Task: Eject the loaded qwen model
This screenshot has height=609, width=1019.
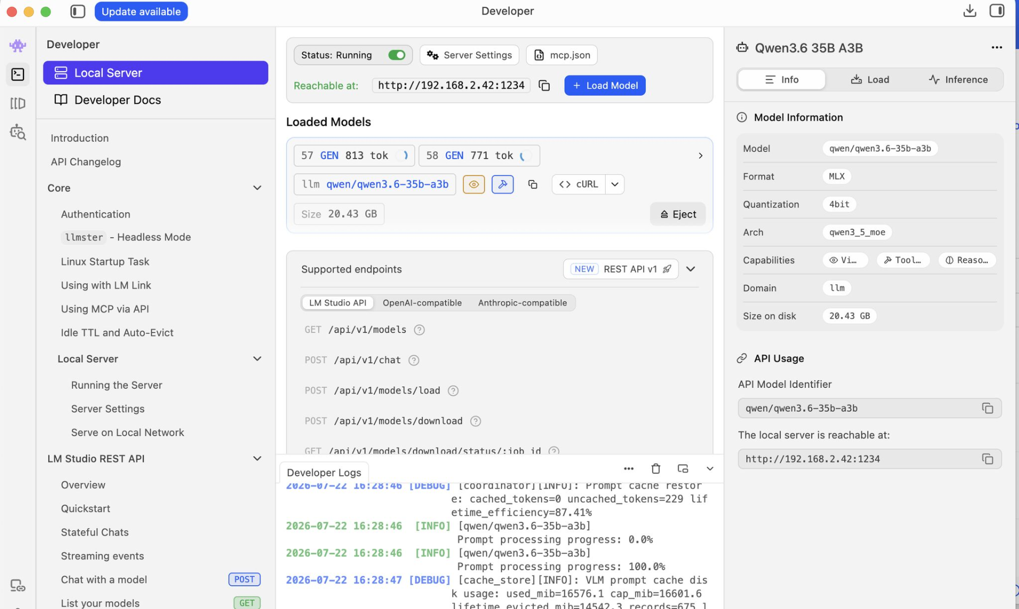Action: coord(678,214)
